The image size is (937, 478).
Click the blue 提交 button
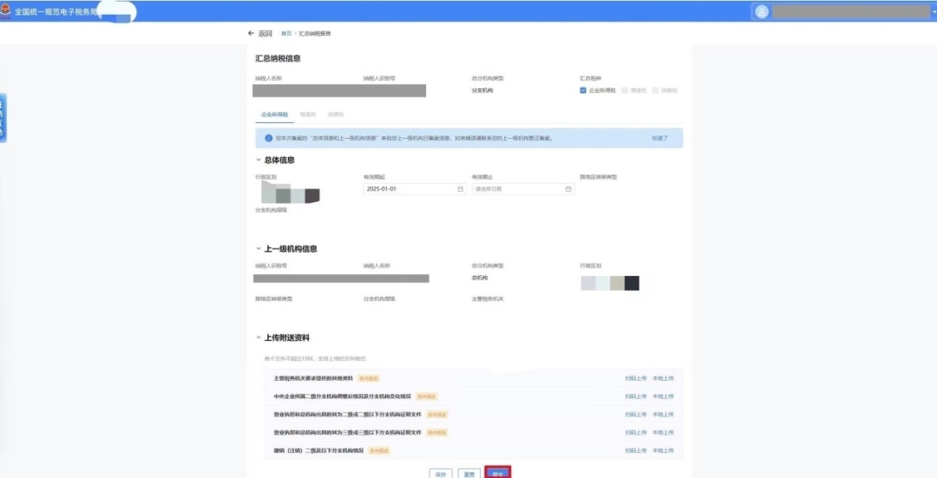[x=498, y=473]
